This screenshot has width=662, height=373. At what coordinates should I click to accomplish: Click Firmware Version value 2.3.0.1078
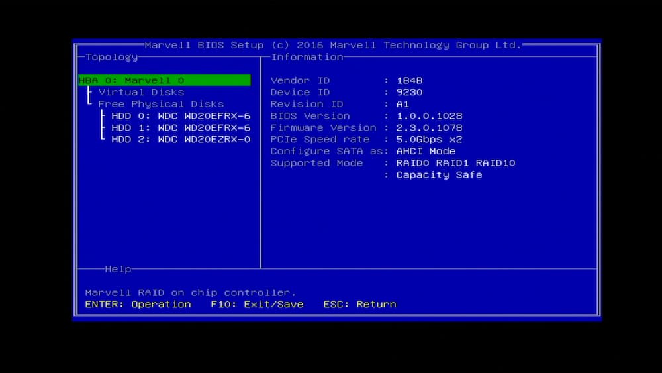[x=429, y=128]
